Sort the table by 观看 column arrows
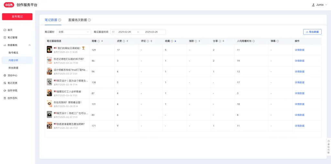 click(102, 41)
